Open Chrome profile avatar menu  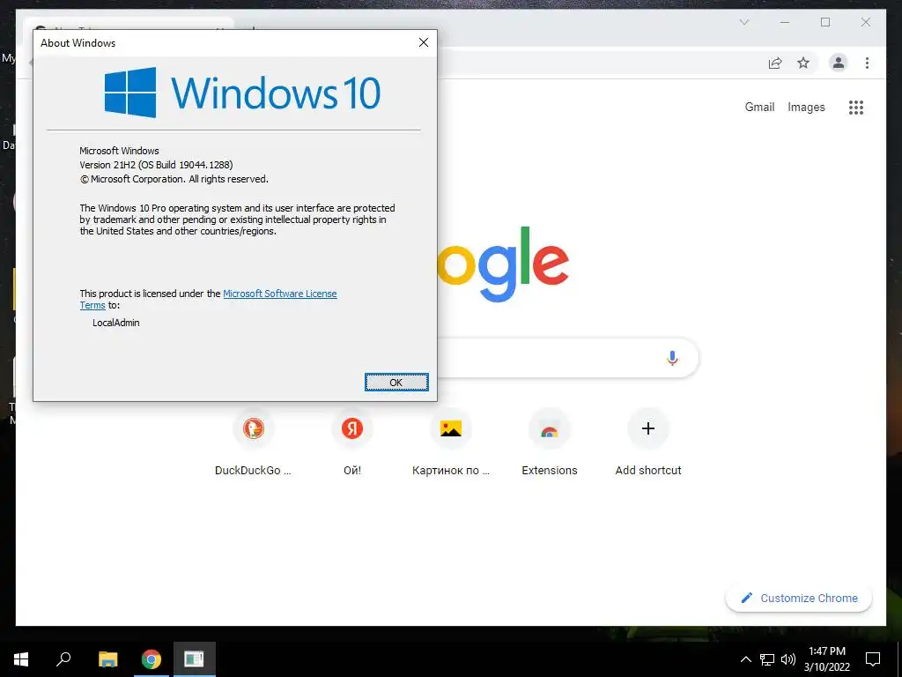click(x=839, y=63)
